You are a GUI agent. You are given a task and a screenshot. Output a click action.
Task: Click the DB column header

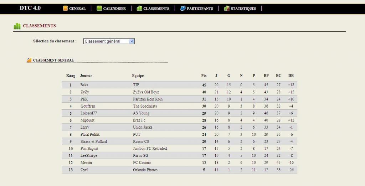(x=291, y=76)
